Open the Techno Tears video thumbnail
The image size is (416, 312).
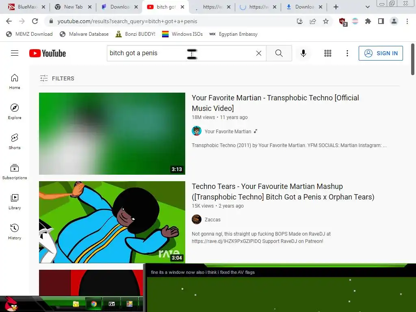(112, 222)
